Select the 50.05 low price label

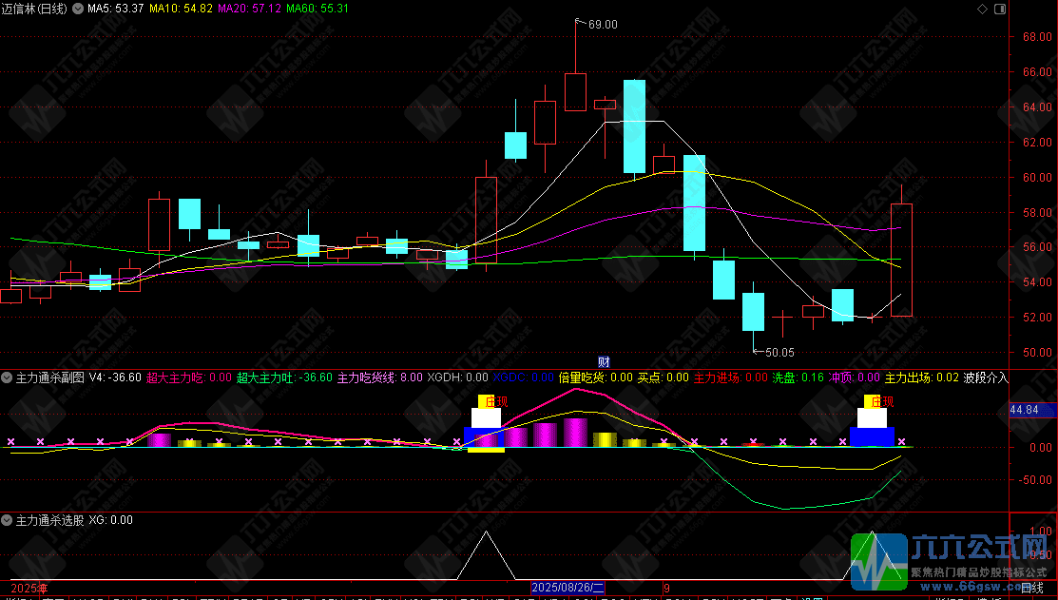[x=780, y=353]
